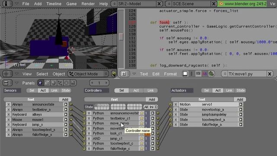Unlink the TX:move1.py text datablock
Image resolution: width=277 pixels, height=156 pixels.
coord(270,74)
